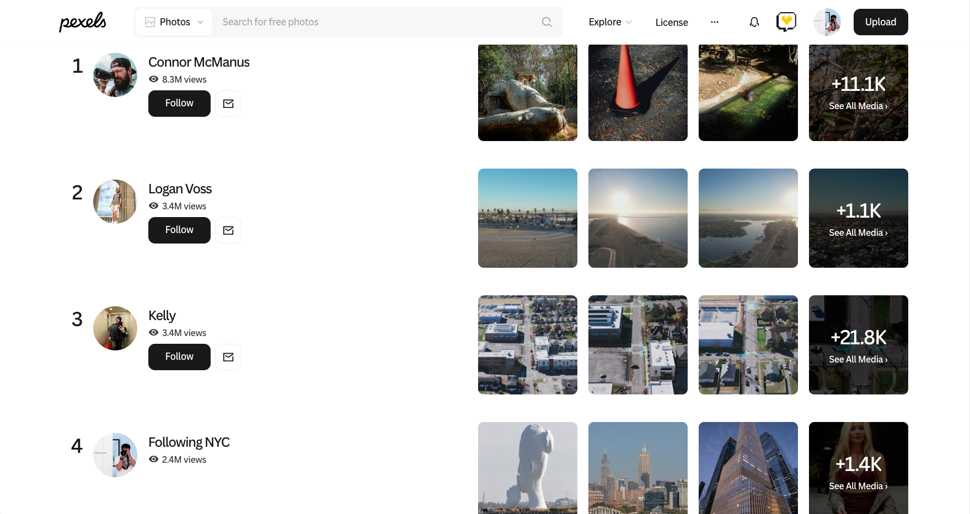See all media for Connor McManus (+11.1K)
970x514 pixels.
point(859,93)
